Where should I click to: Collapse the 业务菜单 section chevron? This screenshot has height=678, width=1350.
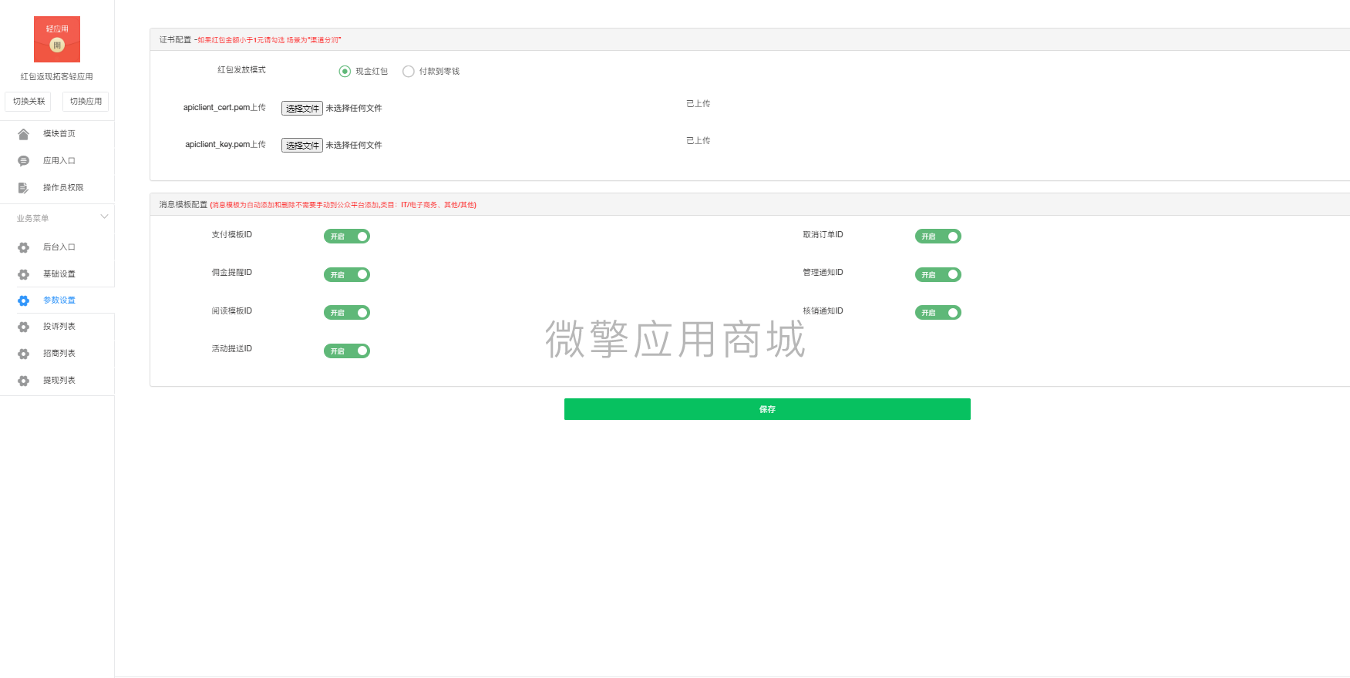point(104,217)
